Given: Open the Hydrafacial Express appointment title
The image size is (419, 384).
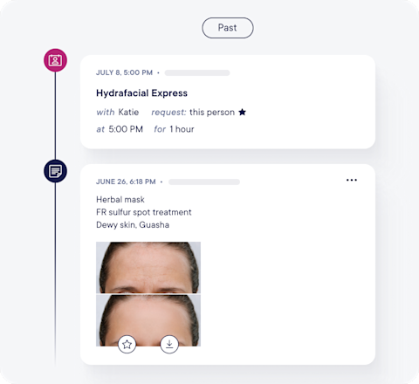Looking at the screenshot, I should [x=141, y=93].
